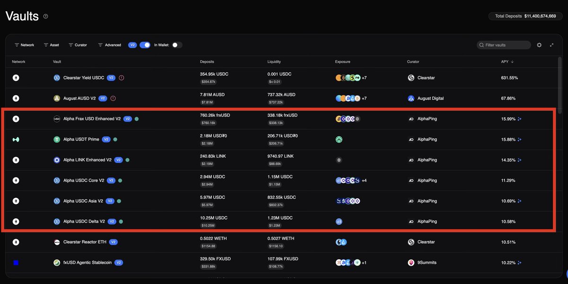Expand +4 exposure in Alpha USDC Core row

364,180
